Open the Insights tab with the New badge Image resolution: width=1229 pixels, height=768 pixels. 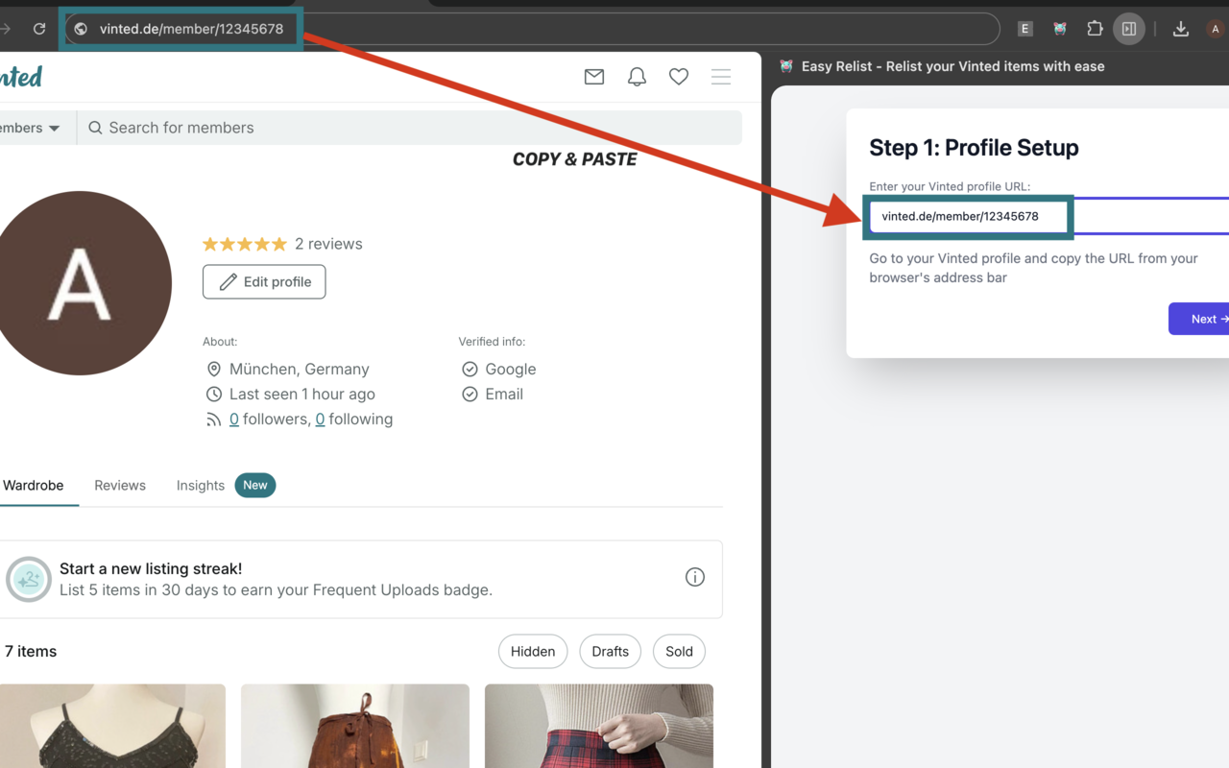pyautogui.click(x=200, y=485)
